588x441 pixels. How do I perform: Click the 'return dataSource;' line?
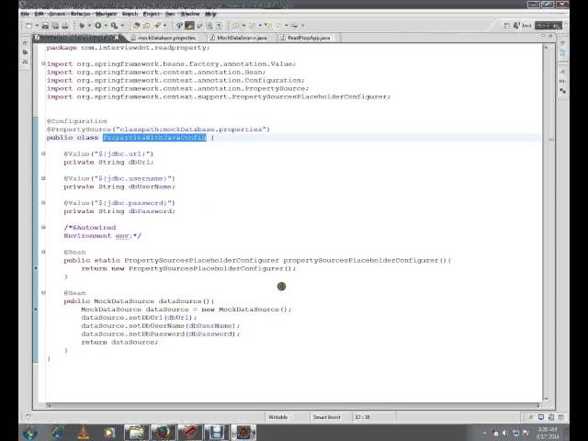tap(119, 342)
